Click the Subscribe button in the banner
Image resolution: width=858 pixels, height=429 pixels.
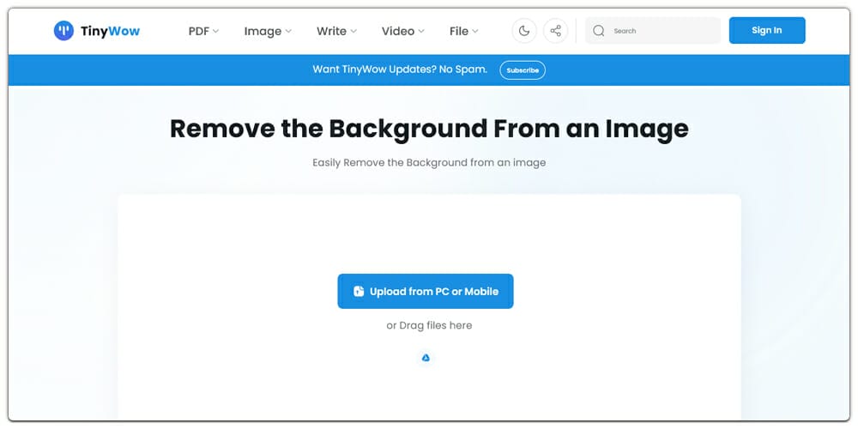point(523,70)
